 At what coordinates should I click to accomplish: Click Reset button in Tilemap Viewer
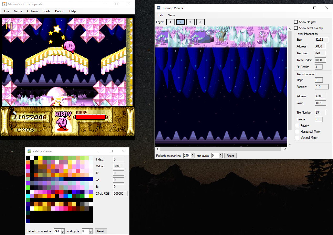tap(230, 156)
